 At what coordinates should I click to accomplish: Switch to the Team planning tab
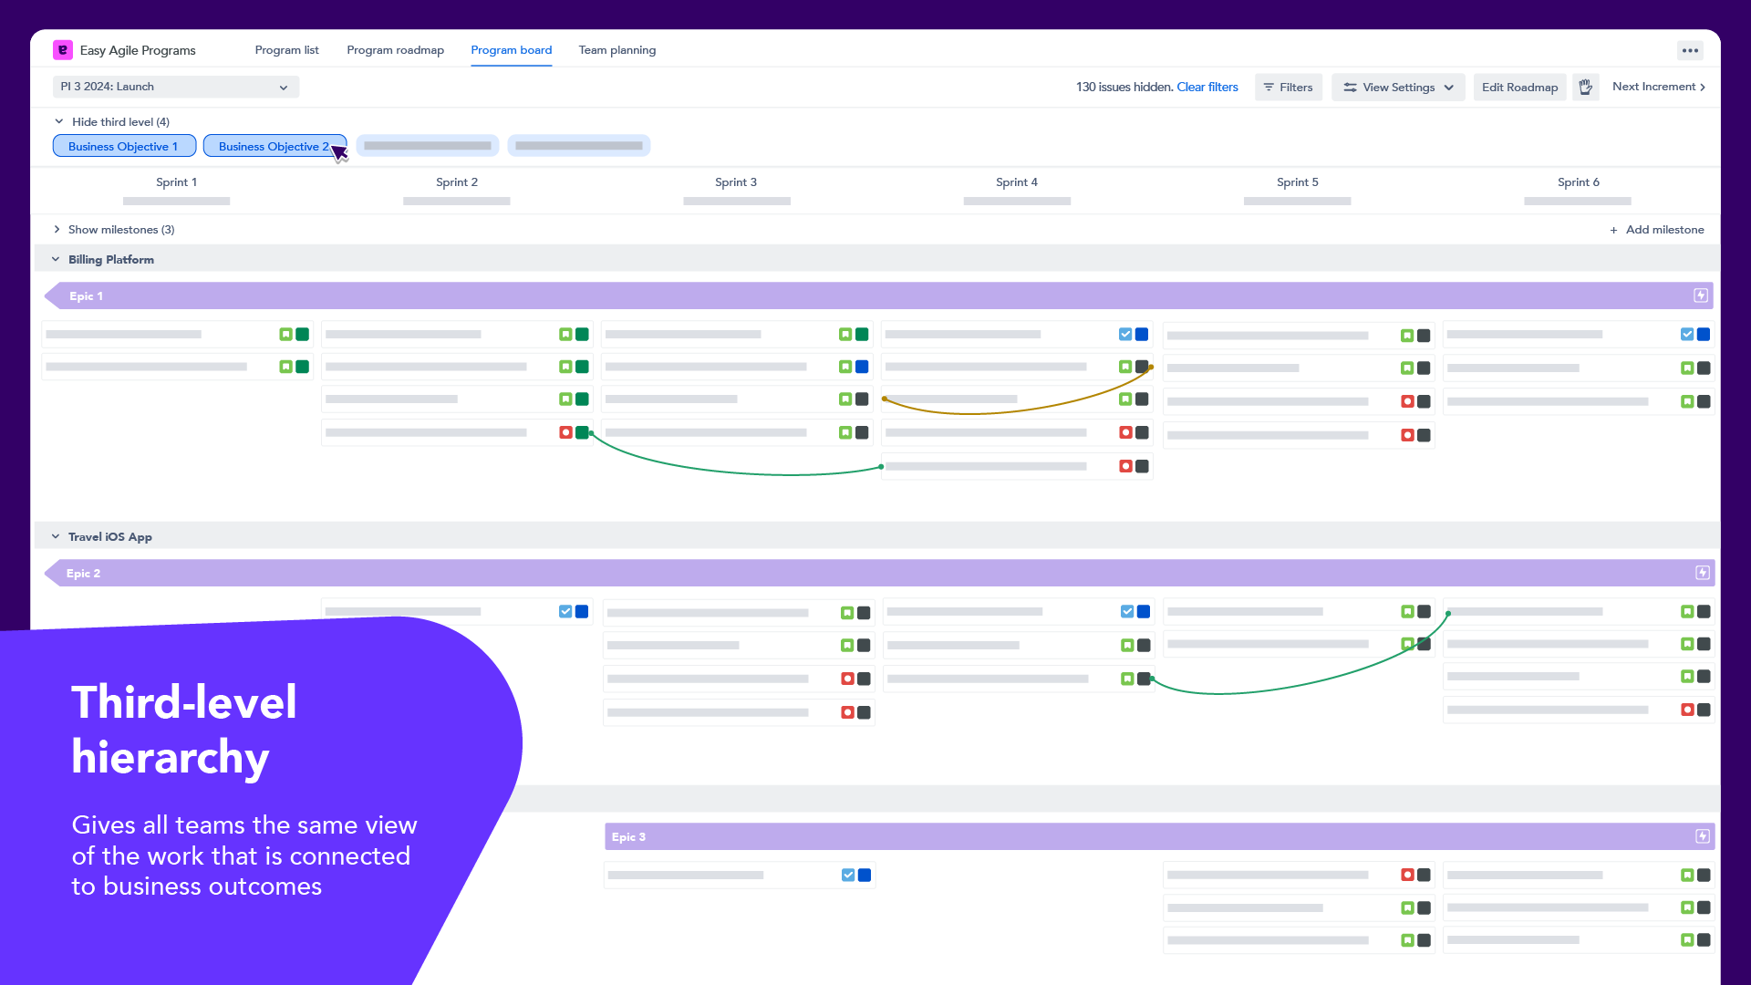pyautogui.click(x=616, y=50)
